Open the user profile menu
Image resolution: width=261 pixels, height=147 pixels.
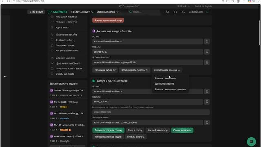coord(199,12)
